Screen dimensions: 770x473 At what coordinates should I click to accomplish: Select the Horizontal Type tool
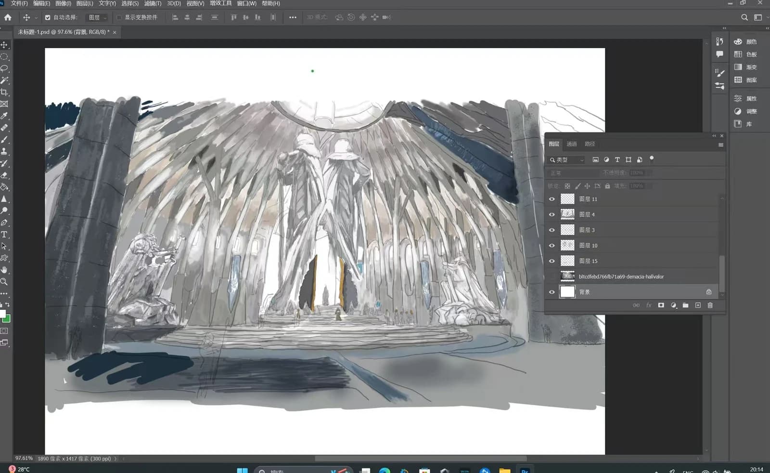click(x=4, y=234)
